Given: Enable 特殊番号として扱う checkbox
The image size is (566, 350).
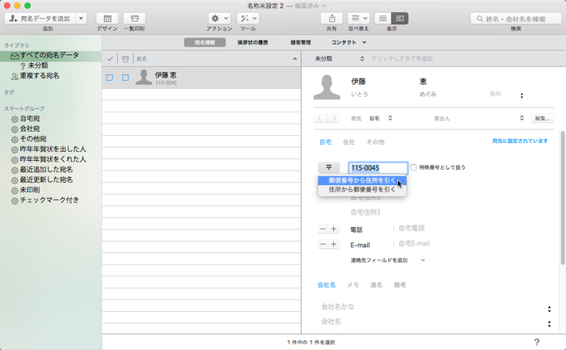Looking at the screenshot, I should point(415,167).
